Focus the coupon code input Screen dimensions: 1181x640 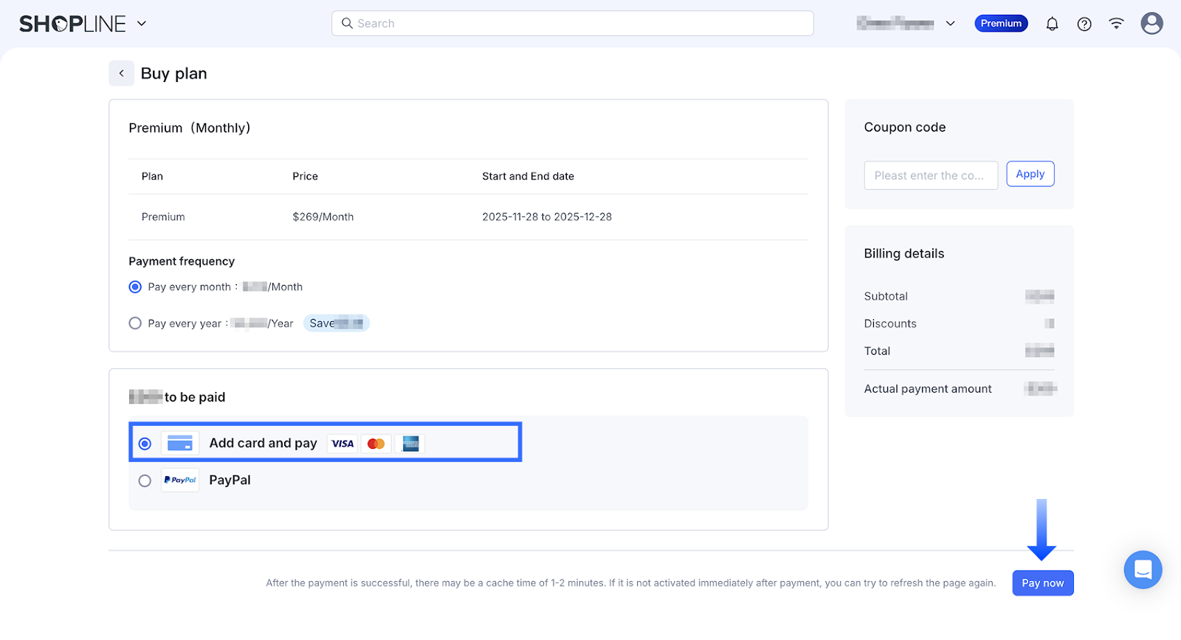coord(931,176)
